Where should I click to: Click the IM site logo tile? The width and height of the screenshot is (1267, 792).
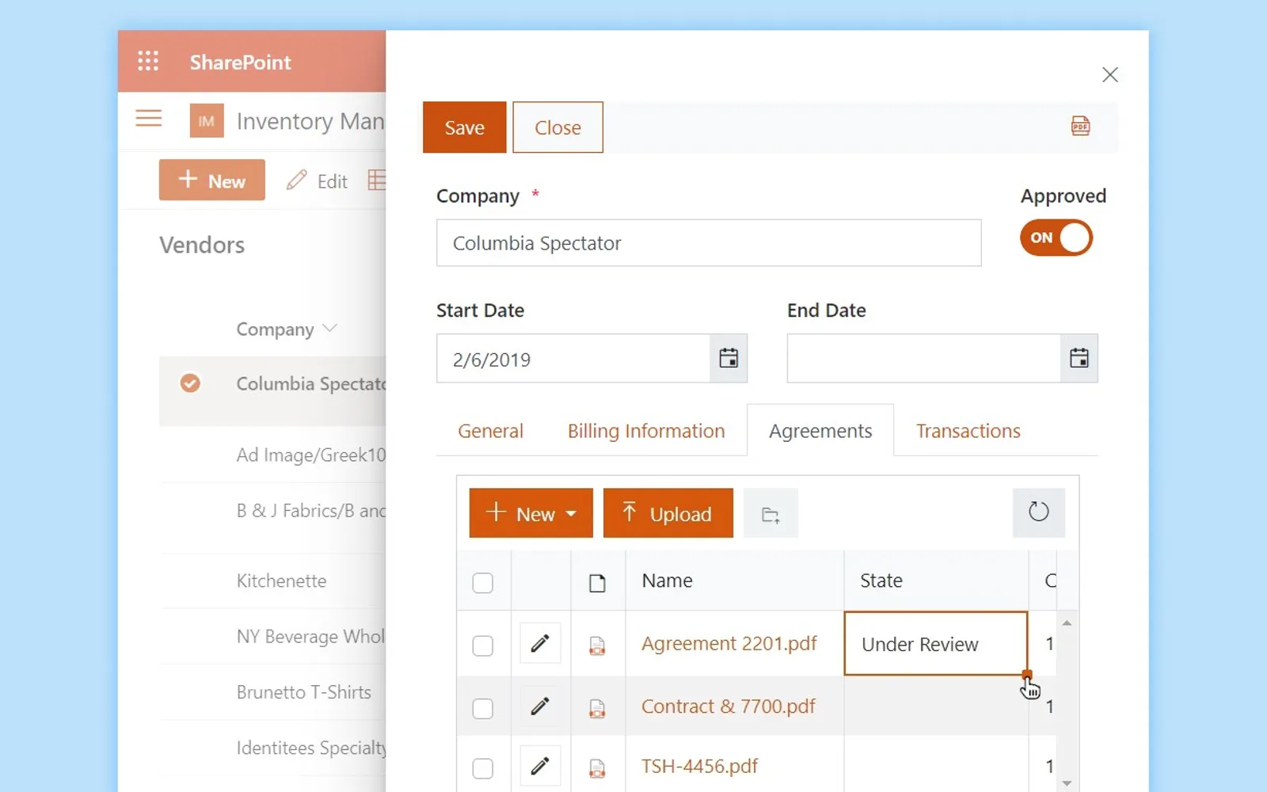pyautogui.click(x=207, y=121)
